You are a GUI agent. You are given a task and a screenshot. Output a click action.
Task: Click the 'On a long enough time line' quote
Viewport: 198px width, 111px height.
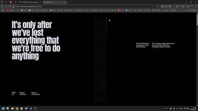tap(163, 45)
